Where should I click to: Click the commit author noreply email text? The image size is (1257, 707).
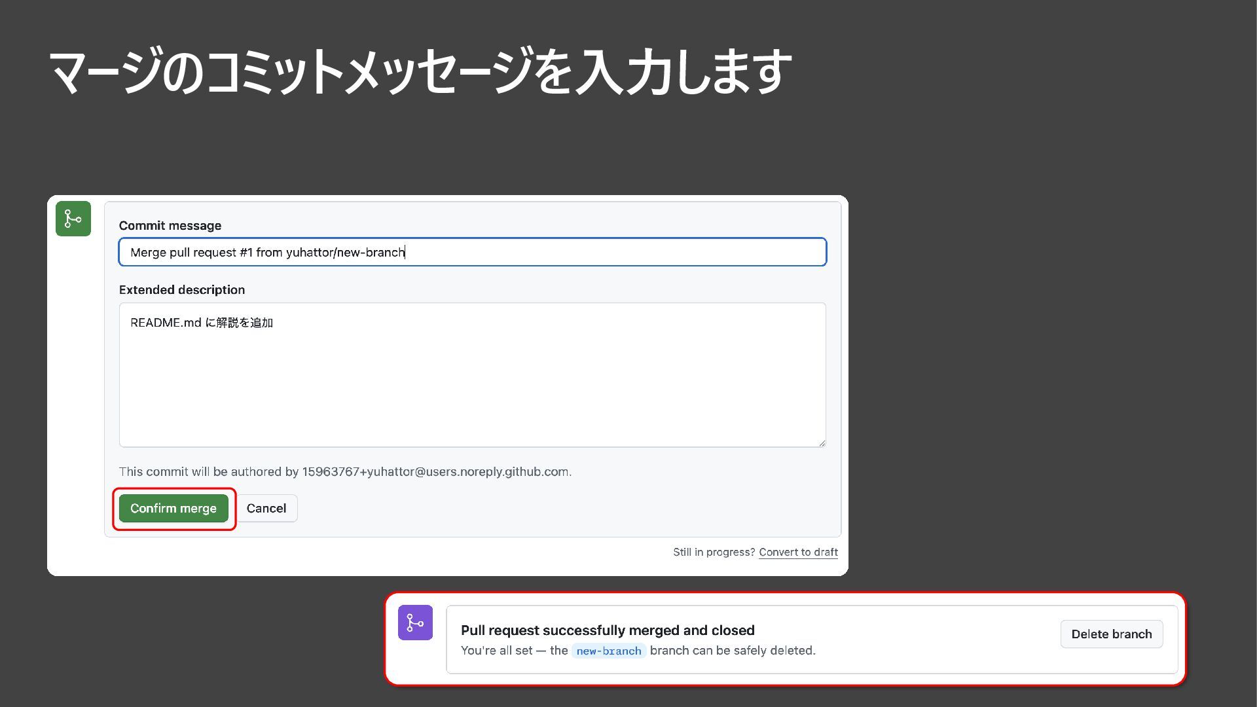tap(436, 472)
